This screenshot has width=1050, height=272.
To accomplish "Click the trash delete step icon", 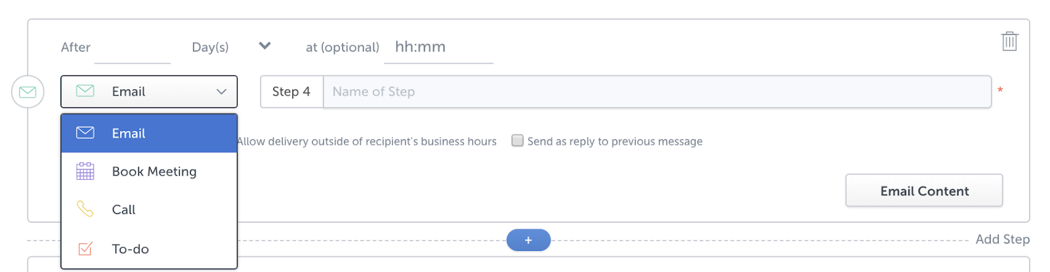I will click(x=1009, y=41).
